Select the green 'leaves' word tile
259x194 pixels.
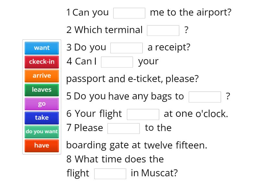click(42, 90)
